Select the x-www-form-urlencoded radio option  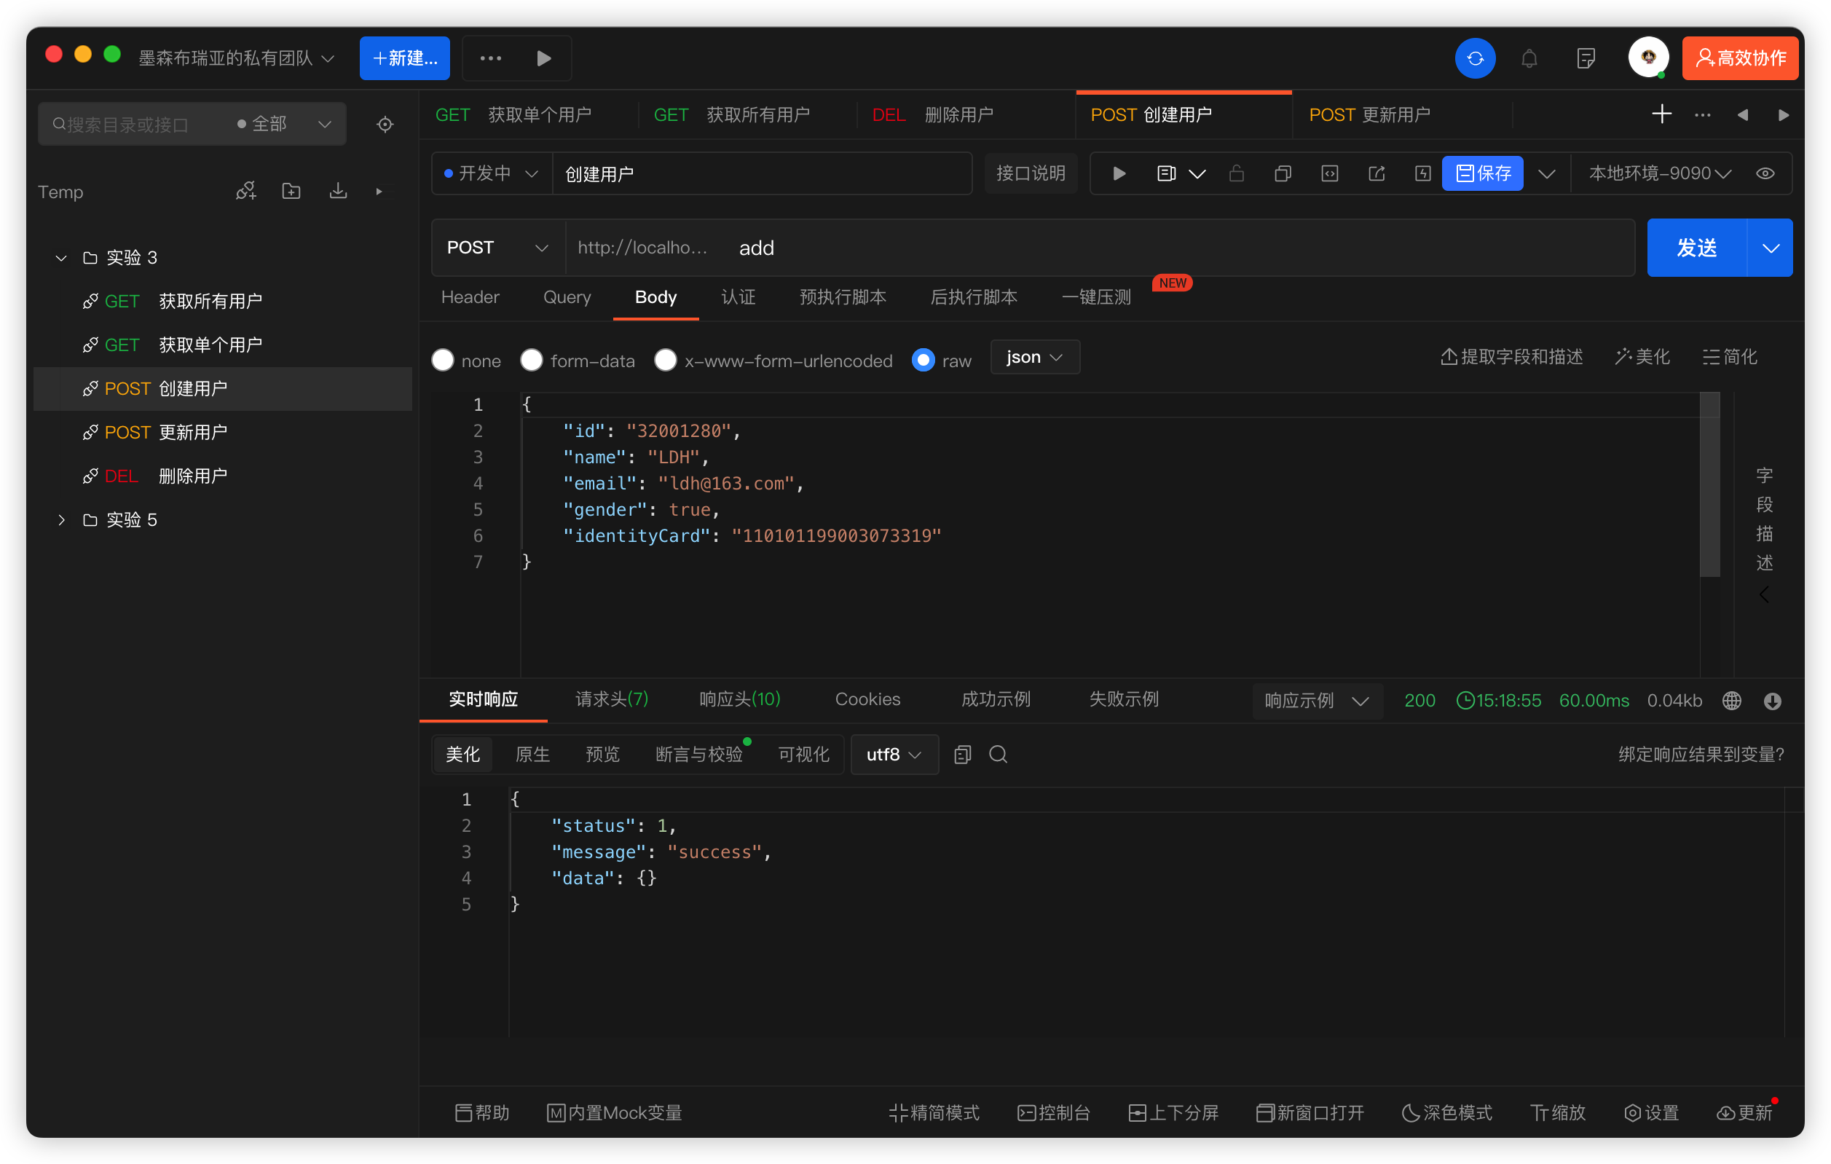coord(666,360)
